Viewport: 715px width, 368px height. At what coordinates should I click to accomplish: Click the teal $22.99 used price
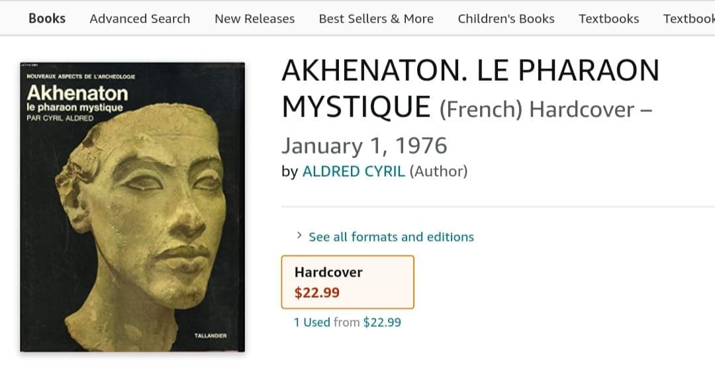pos(382,322)
